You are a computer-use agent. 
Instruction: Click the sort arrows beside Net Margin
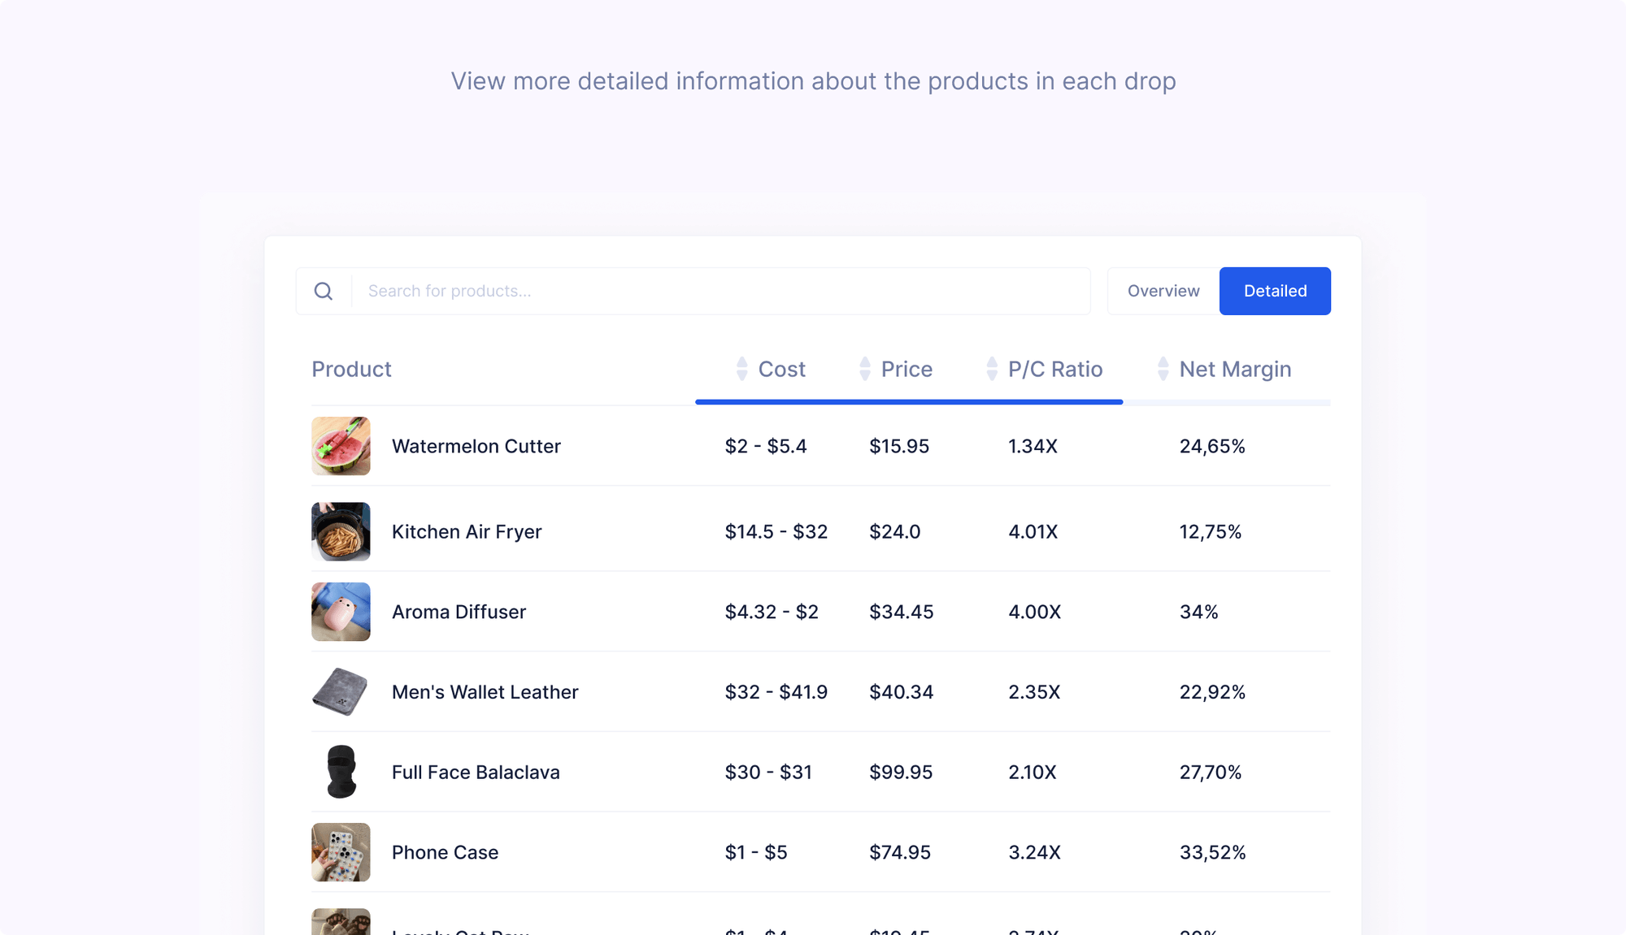[1163, 369]
